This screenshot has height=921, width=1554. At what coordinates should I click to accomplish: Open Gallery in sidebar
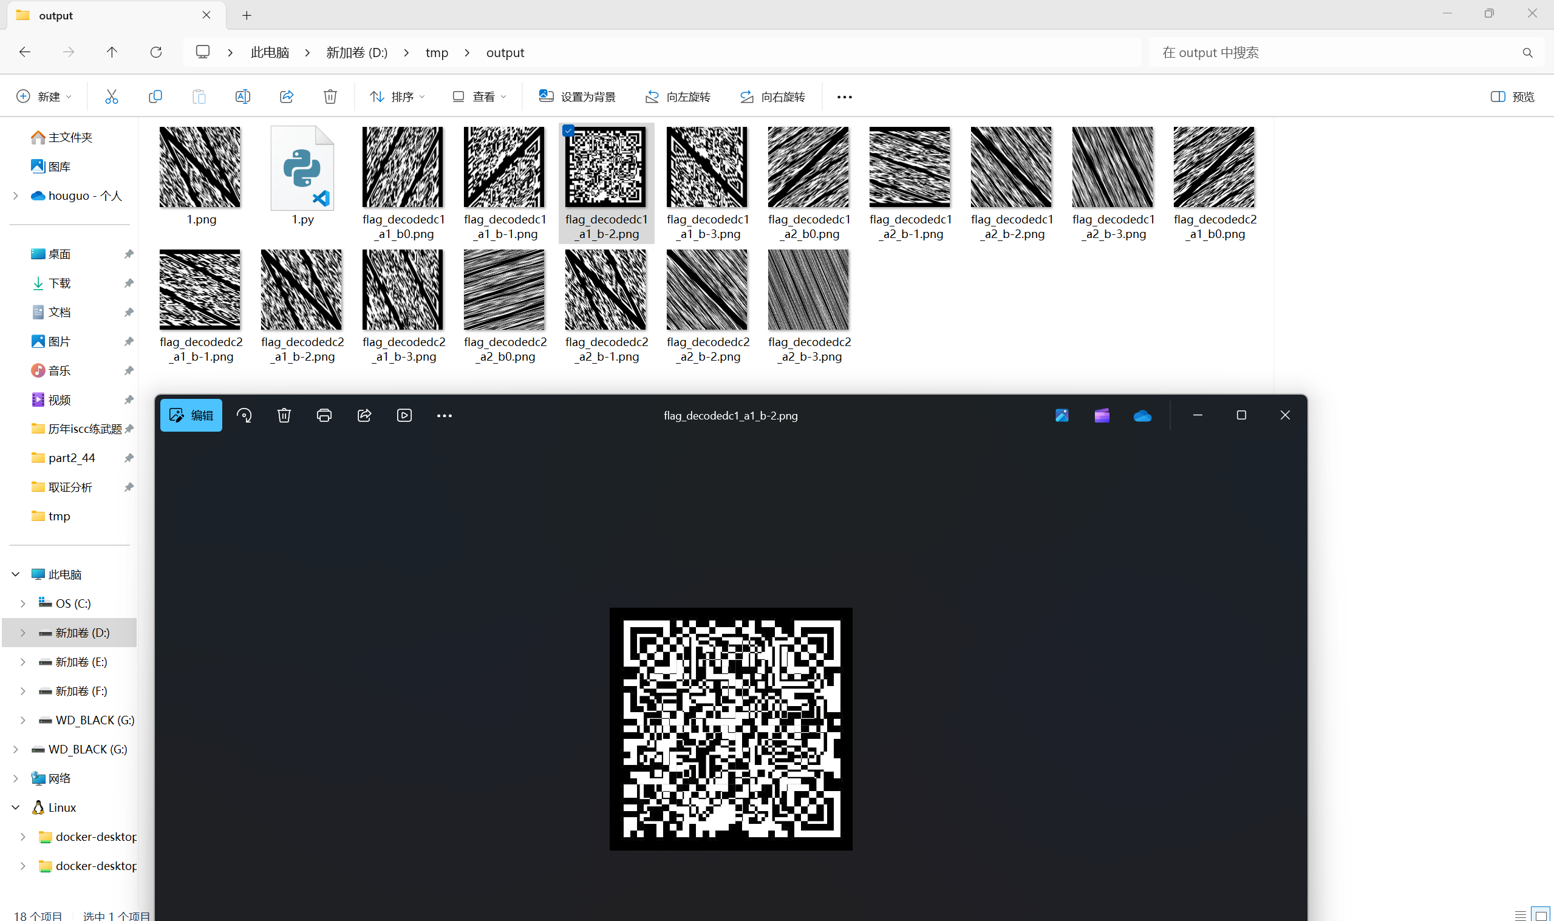(x=51, y=166)
